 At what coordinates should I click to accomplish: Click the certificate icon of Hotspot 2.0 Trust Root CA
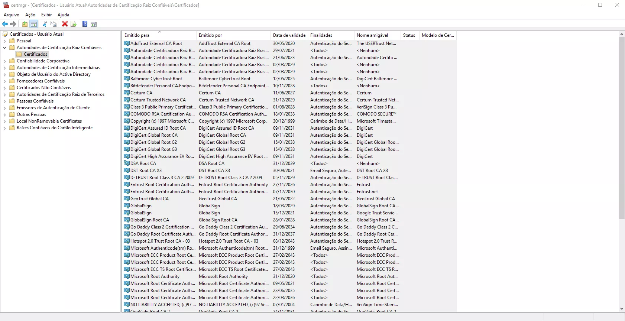[127, 241]
